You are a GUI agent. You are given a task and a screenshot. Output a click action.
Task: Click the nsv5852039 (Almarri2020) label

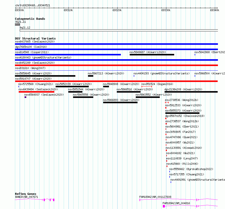tap(74, 84)
